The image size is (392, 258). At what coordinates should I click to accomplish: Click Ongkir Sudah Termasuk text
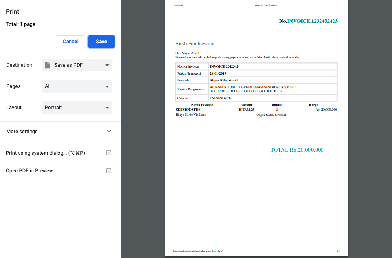point(271,115)
